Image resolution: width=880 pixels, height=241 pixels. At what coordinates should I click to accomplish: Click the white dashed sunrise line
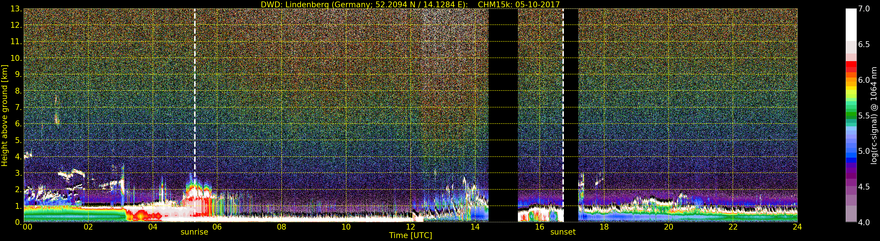pyautogui.click(x=195, y=102)
